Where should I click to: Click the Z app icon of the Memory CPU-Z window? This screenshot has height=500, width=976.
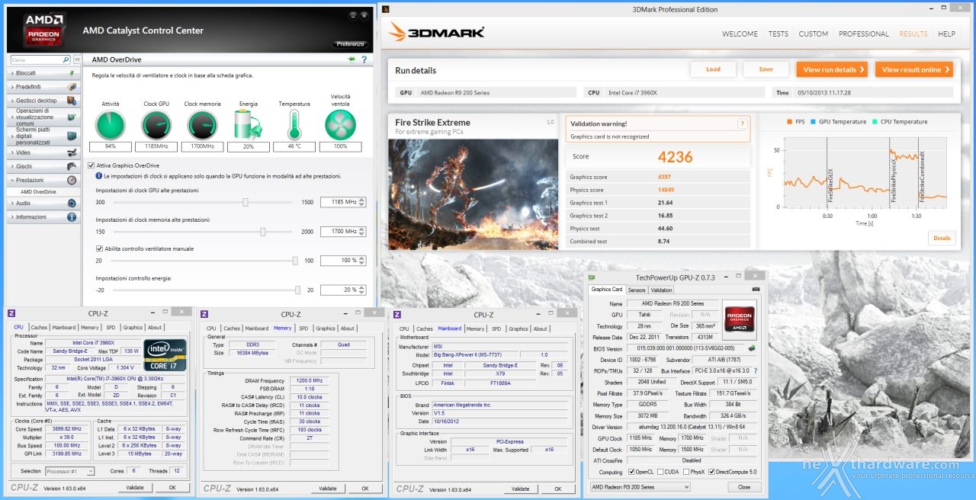pyautogui.click(x=204, y=314)
